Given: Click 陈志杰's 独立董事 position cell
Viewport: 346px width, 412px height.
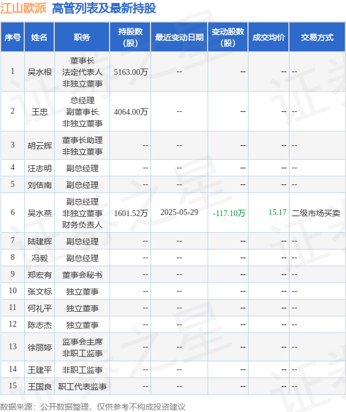Looking at the screenshot, I should (x=82, y=325).
